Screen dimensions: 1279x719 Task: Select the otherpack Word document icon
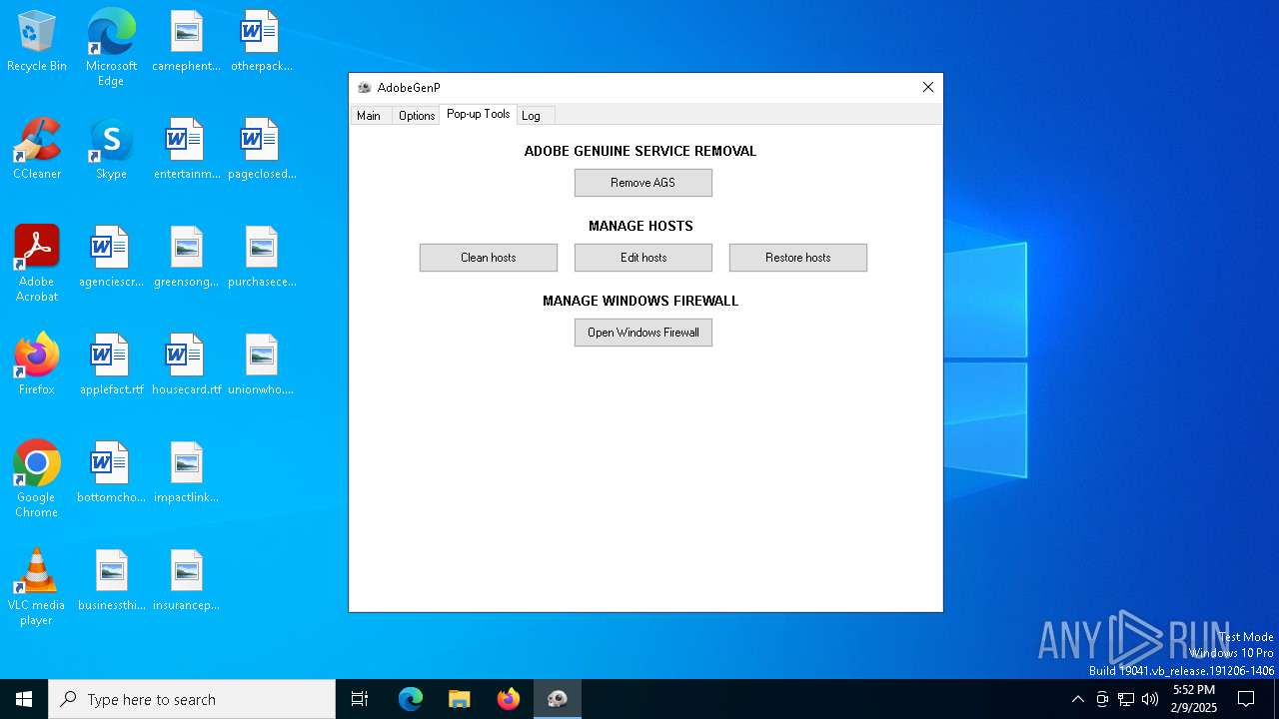coord(261,41)
